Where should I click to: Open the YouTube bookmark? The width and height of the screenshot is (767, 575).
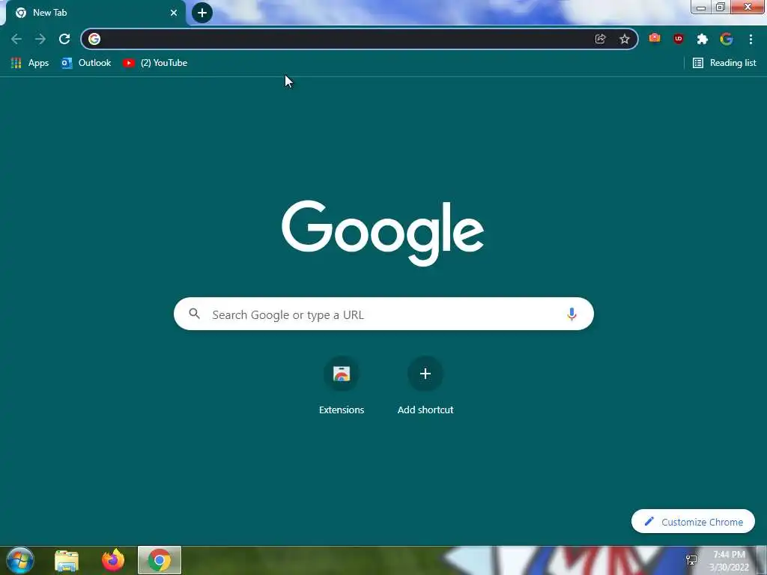155,63
